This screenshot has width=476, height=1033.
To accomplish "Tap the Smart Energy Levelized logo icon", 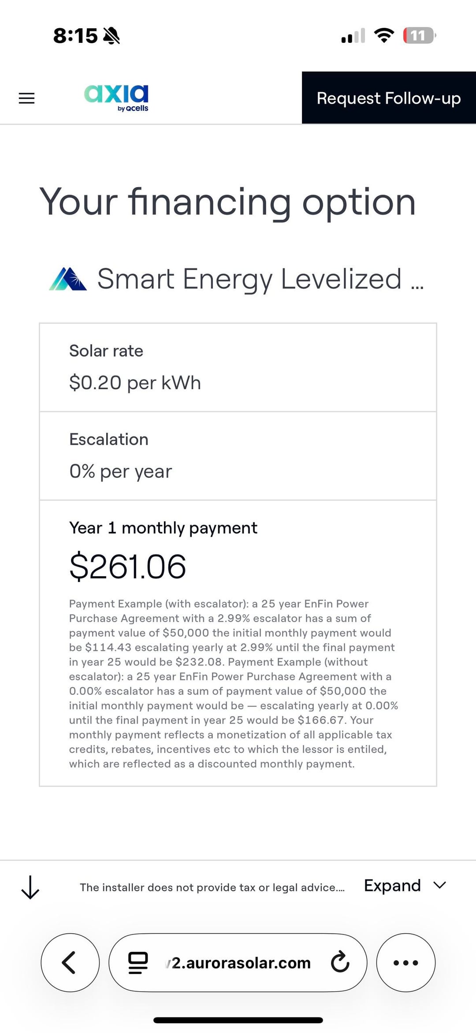I will pos(68,279).
